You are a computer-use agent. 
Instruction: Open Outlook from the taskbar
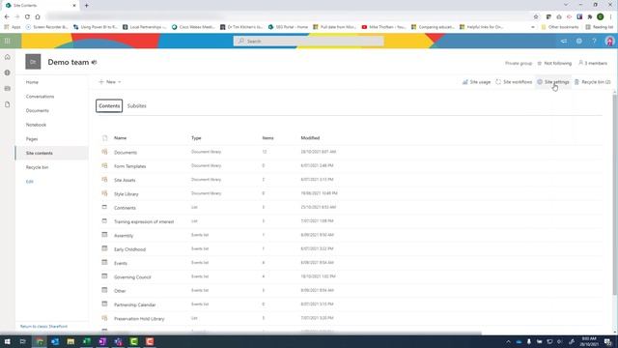coord(55,341)
